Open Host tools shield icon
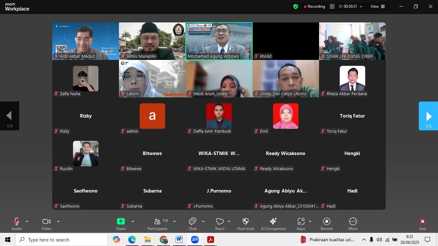This screenshot has width=438, height=246. pos(245,222)
